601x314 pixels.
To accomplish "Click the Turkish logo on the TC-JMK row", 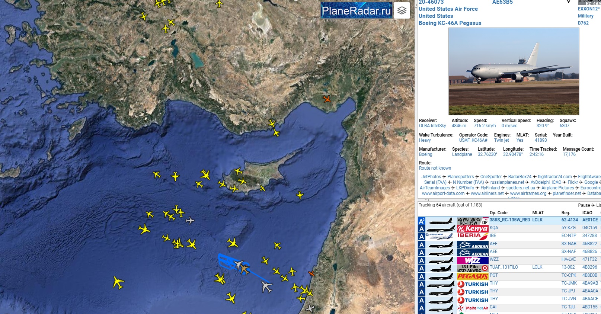I will pos(472,284).
